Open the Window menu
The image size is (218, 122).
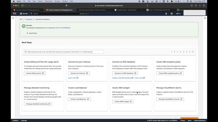click(x=65, y=1)
